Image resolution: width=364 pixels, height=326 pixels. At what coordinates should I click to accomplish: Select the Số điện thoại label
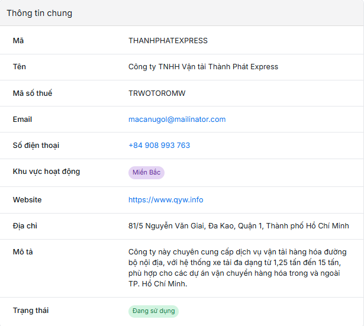[36, 146]
